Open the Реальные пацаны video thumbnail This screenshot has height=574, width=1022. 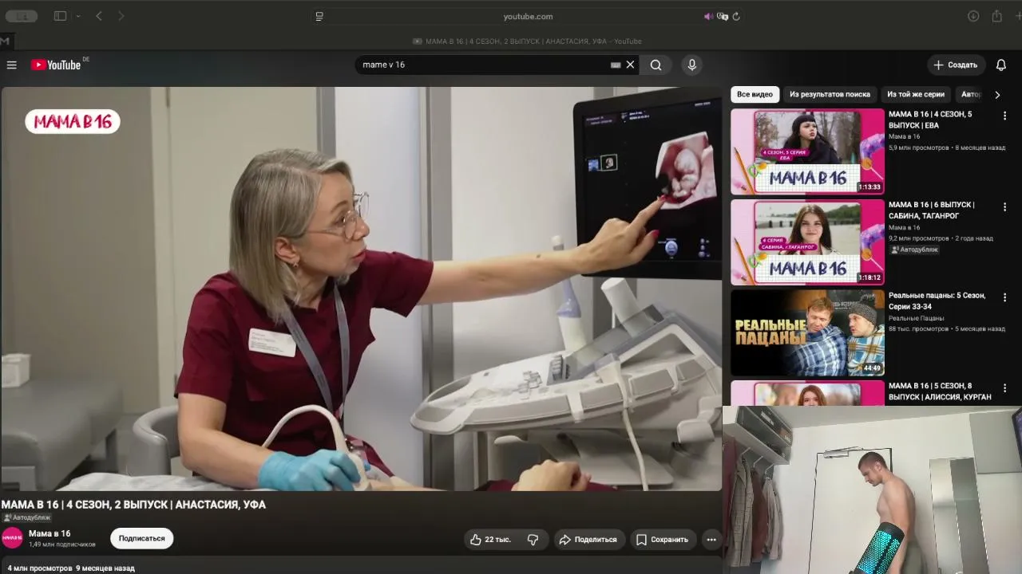click(807, 332)
